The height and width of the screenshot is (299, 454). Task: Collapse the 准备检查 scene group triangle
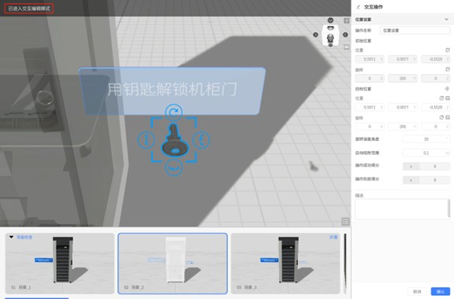point(11,237)
